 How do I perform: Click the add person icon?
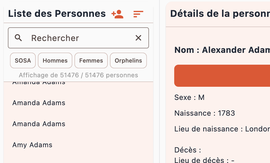pyautogui.click(x=117, y=14)
